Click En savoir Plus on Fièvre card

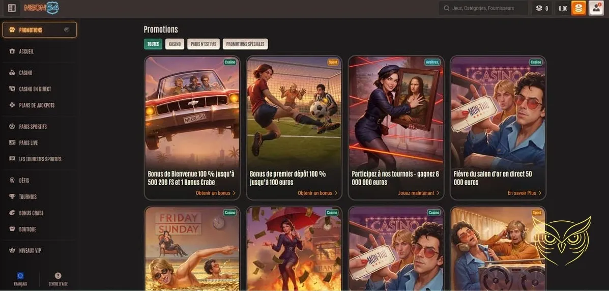[525, 193]
